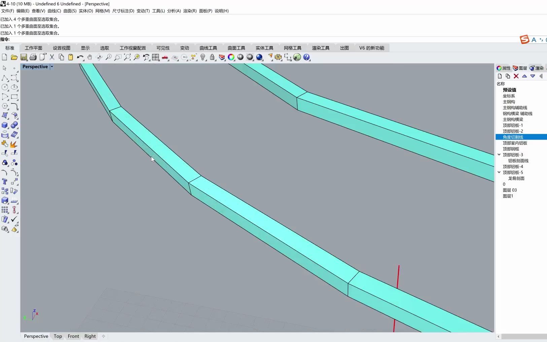Select the circle drawing tool
Image resolution: width=547 pixels, height=342 pixels.
[5, 87]
